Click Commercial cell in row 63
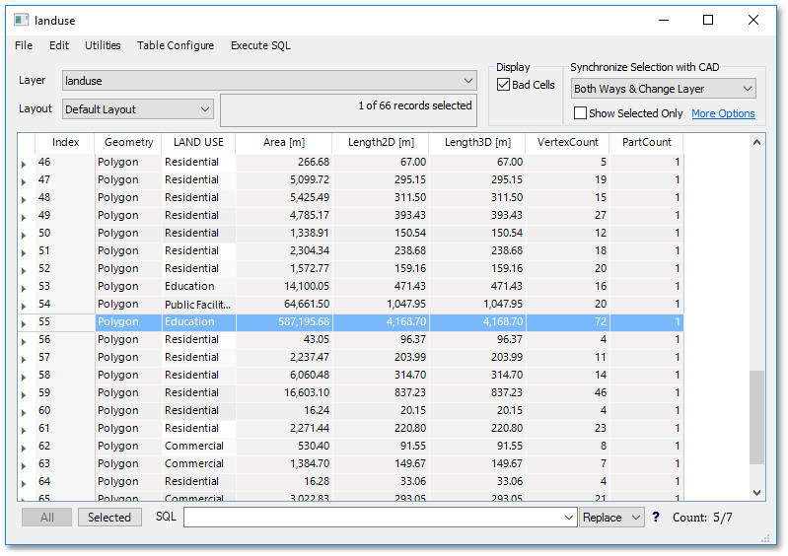Viewport: 788px width, 556px height. pos(198,463)
